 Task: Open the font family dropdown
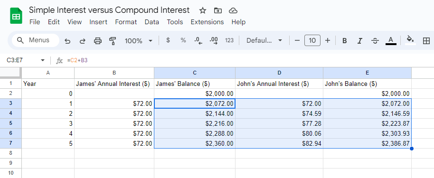tap(264, 41)
